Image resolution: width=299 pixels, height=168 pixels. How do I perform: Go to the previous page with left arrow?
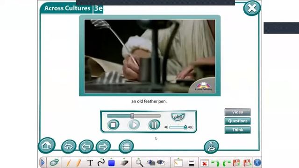coord(86,147)
